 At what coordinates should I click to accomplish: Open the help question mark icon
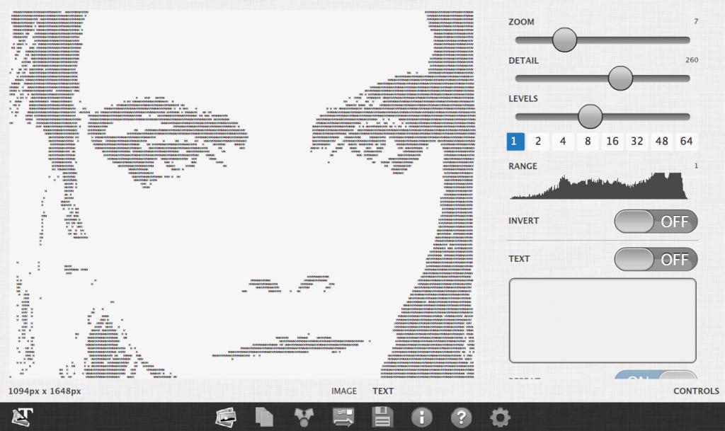point(461,417)
